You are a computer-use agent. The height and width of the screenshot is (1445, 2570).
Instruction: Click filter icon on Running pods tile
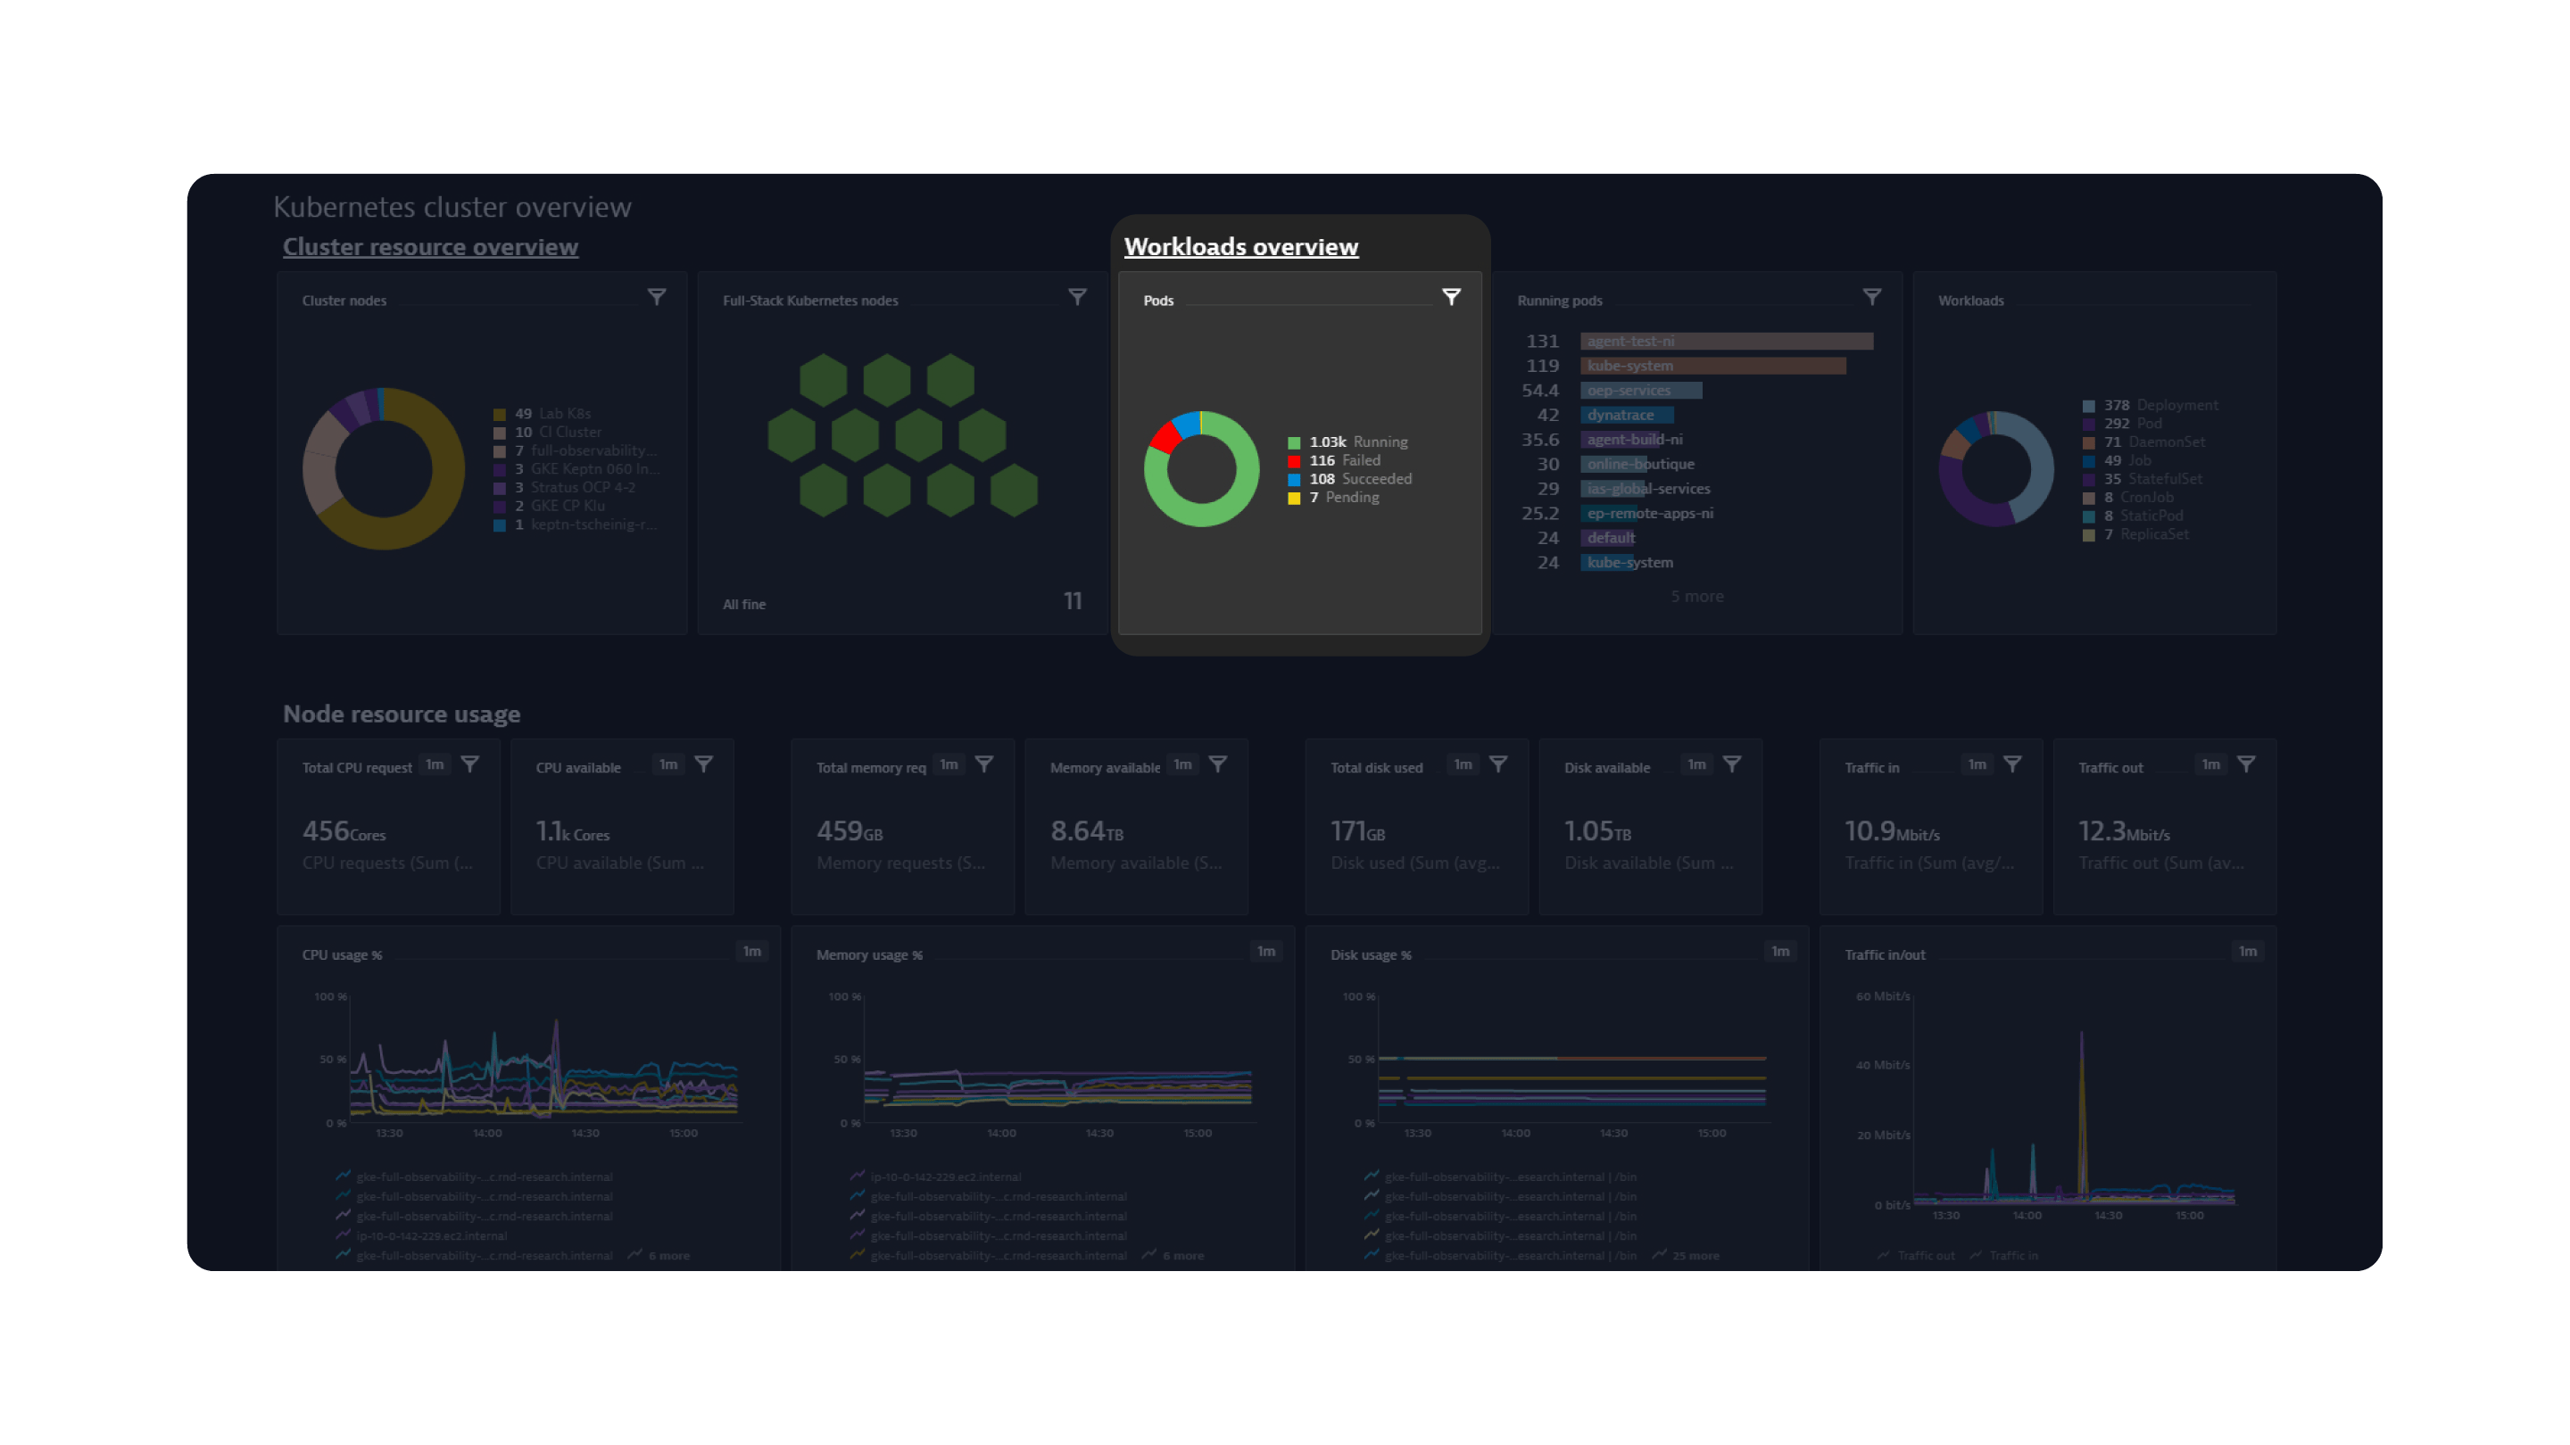tap(1873, 297)
